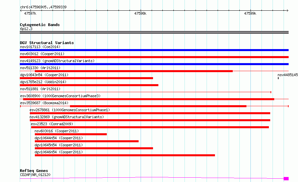Click nsv511330 (Arlt2011) label
Screen dimensions: 298x182
click(x=40, y=68)
